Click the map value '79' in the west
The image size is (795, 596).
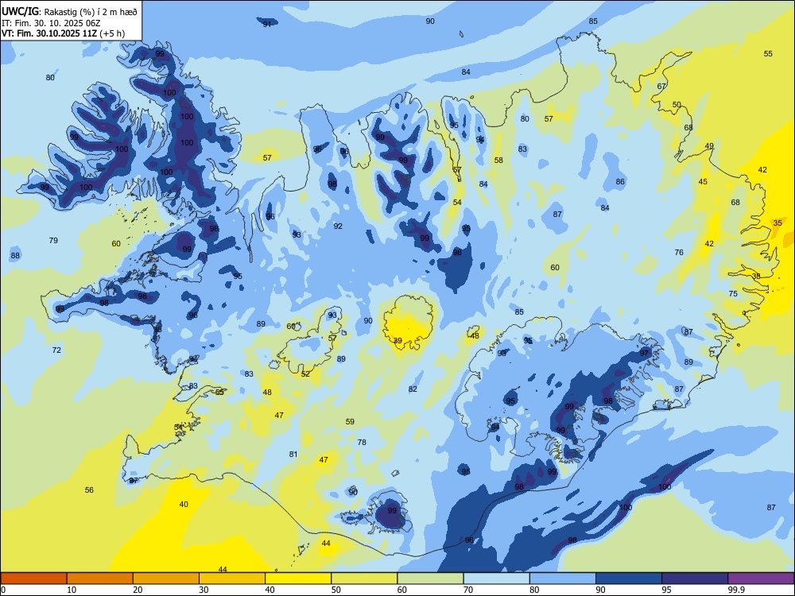pyautogui.click(x=53, y=240)
